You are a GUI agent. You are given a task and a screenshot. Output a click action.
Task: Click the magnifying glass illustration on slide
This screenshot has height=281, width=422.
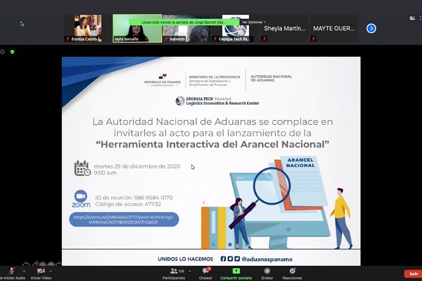coord(272,186)
